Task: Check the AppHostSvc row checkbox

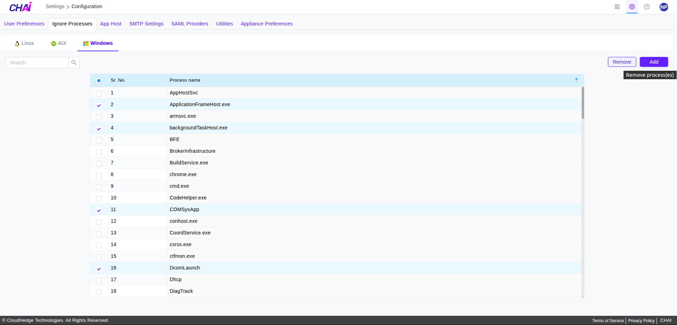Action: 99,93
